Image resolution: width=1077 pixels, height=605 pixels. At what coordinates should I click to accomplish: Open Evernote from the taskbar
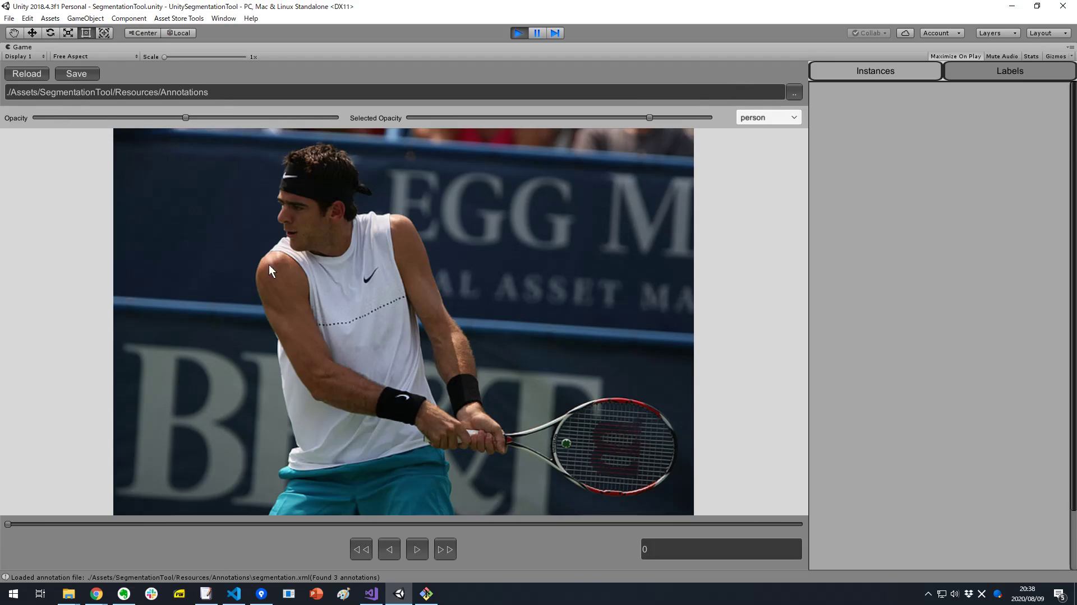(124, 594)
